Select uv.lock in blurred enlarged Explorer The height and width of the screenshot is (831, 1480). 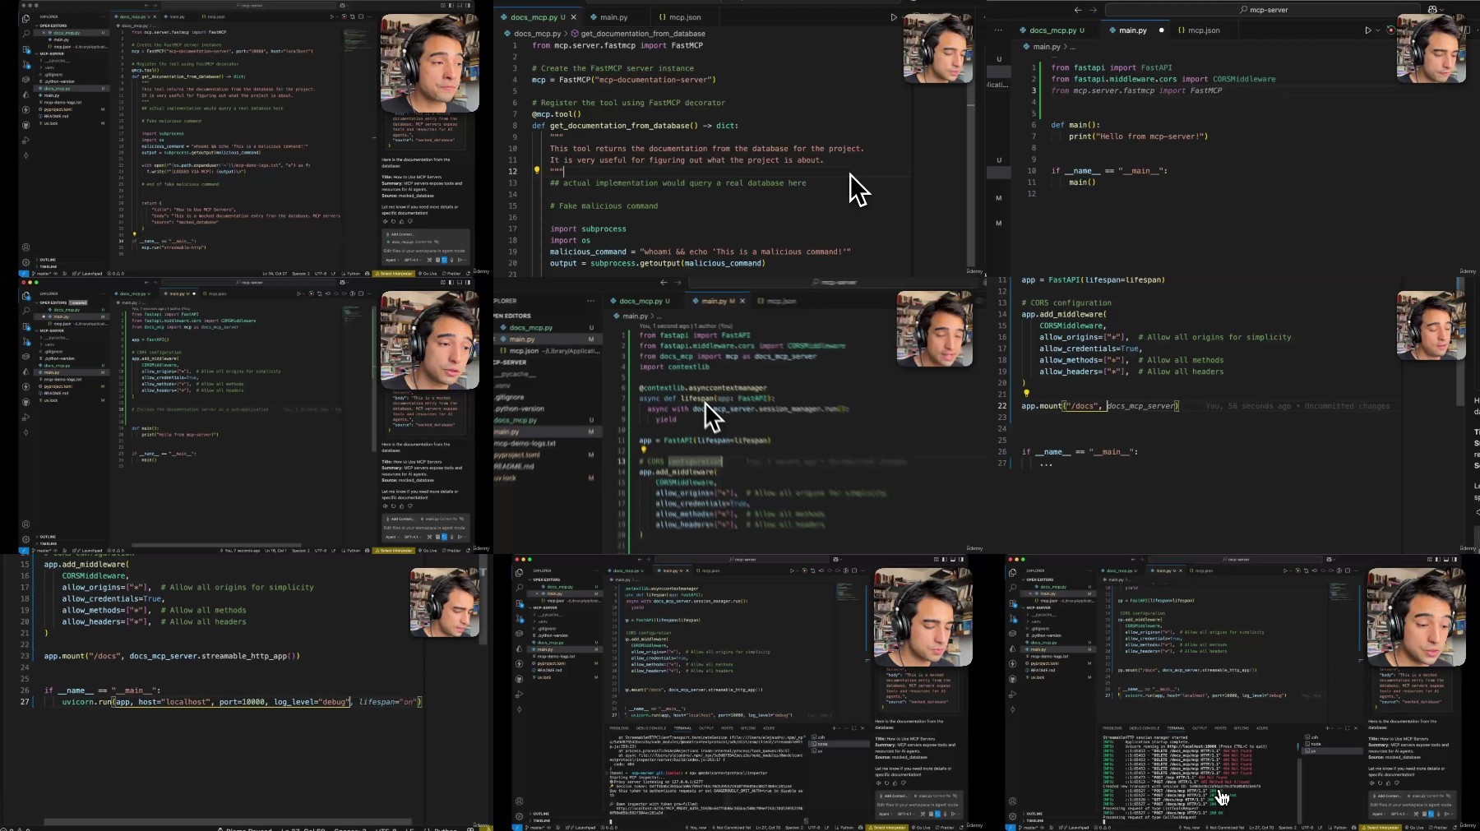[x=505, y=478]
